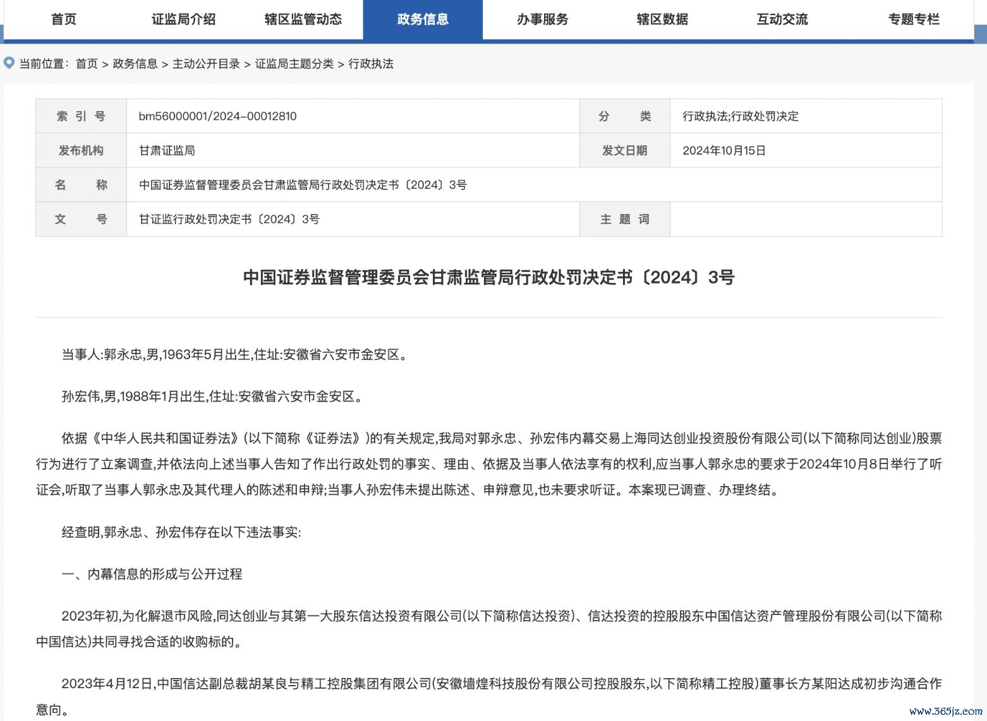Click the line 经查明,郭永忠、孙宏伟存在以下违法事实
This screenshot has height=721, width=987.
click(x=181, y=532)
